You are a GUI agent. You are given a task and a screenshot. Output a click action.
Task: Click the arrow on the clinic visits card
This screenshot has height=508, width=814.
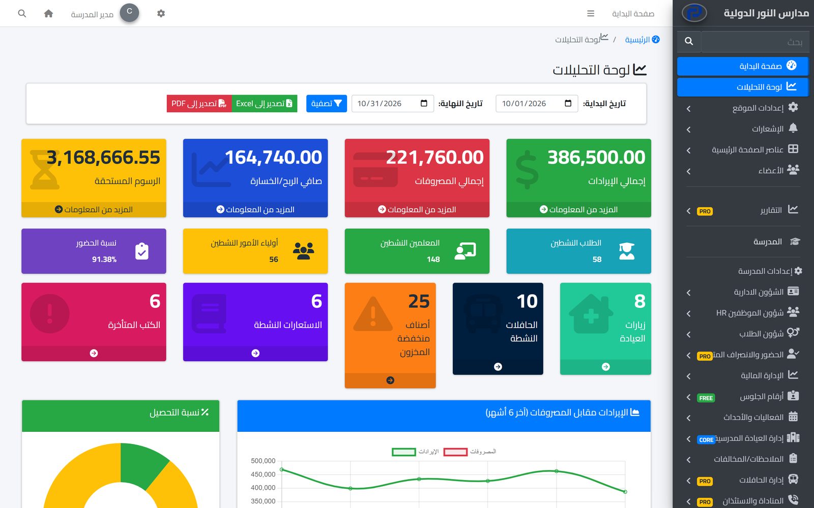coord(605,366)
